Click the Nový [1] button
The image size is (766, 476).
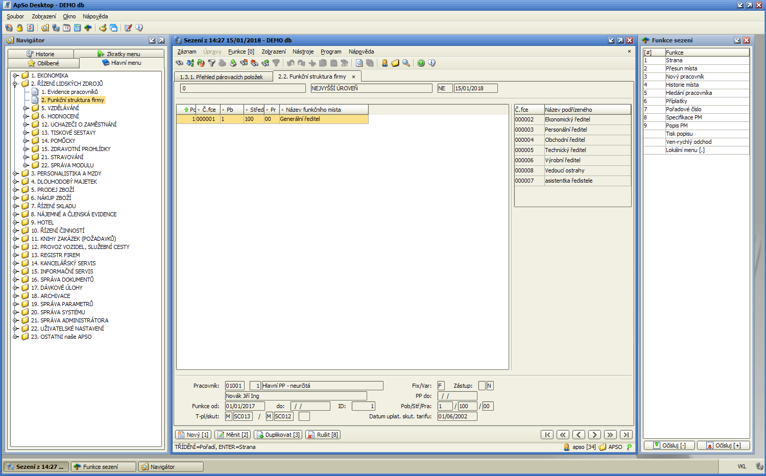pos(193,435)
